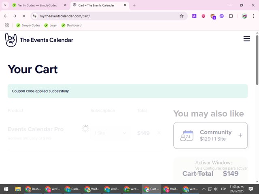Close the Cart – The Events Calendar tab
The height and width of the screenshot is (194, 259).
[x=125, y=5]
